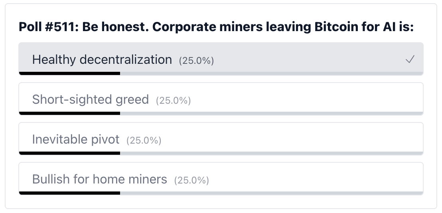Viewport: 442px width, 213px height.
Task: Click black filled bar under Inevitable pivot
Action: (69, 153)
